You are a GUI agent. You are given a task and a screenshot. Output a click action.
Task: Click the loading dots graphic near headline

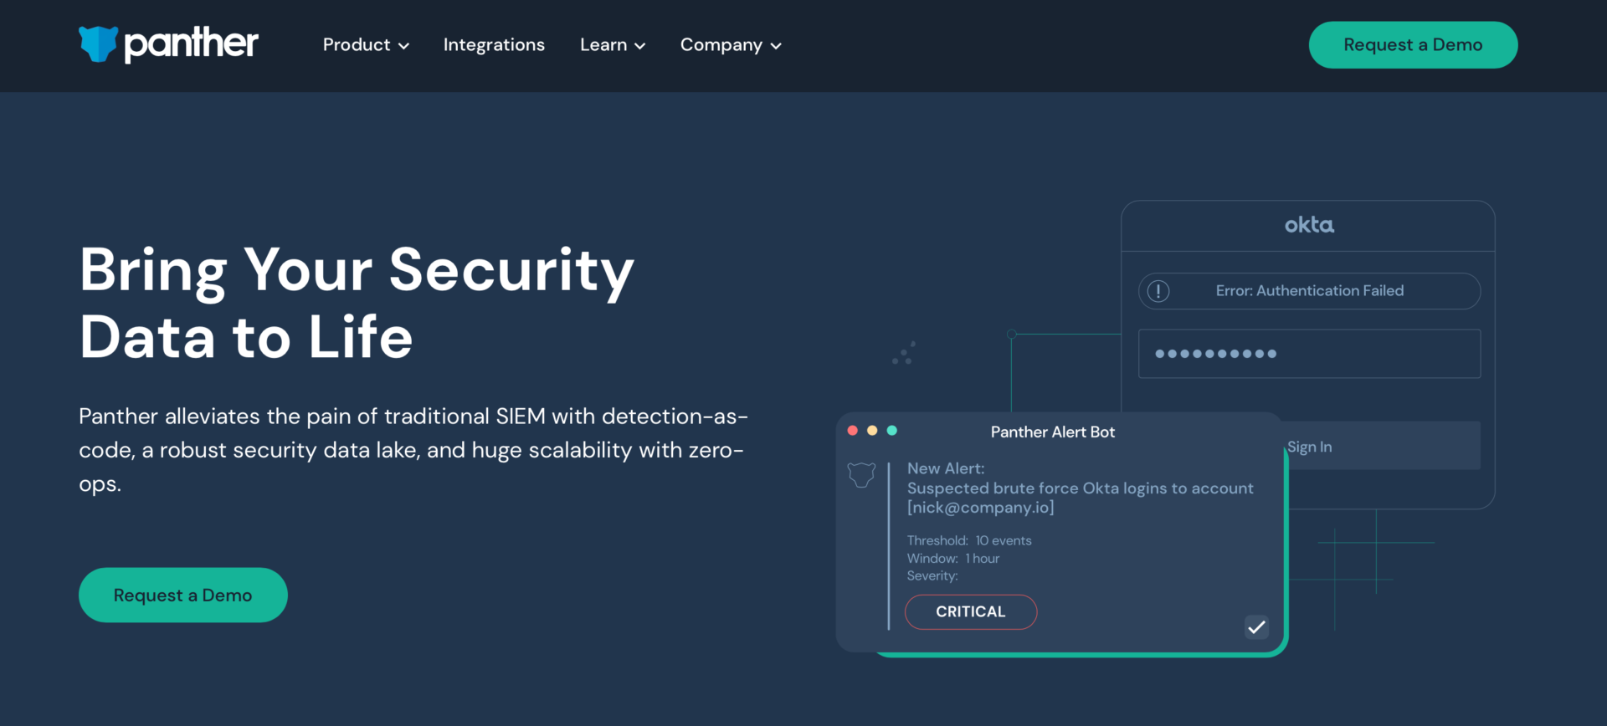904,353
